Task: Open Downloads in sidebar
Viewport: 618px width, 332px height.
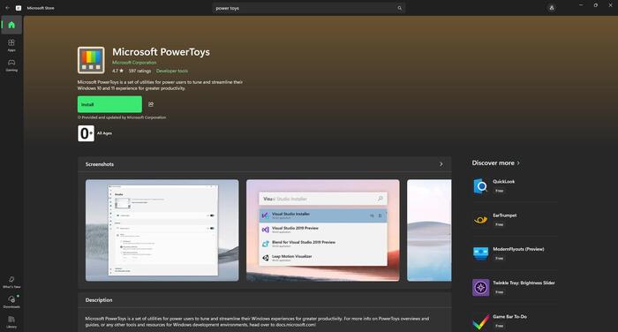Action: pos(11,302)
